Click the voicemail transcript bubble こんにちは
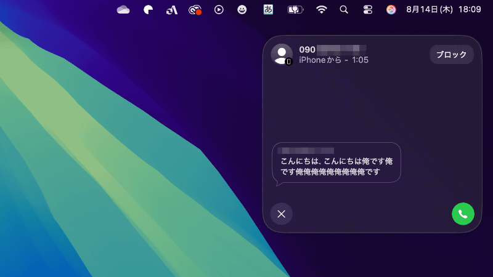Image resolution: width=493 pixels, height=277 pixels. (336, 163)
